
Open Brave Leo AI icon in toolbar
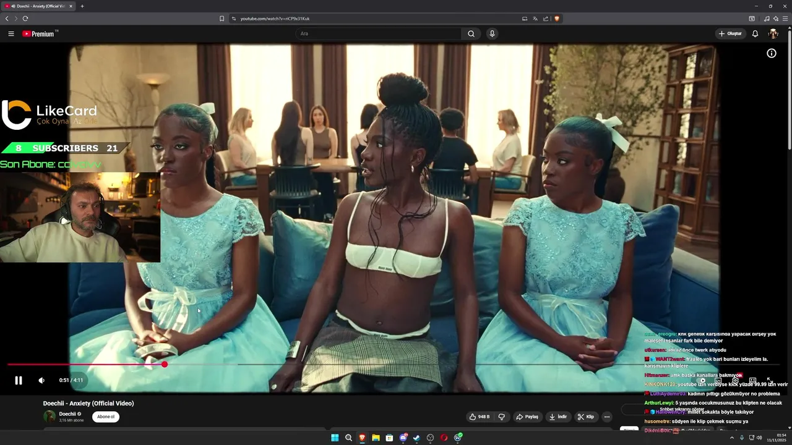[x=775, y=19]
